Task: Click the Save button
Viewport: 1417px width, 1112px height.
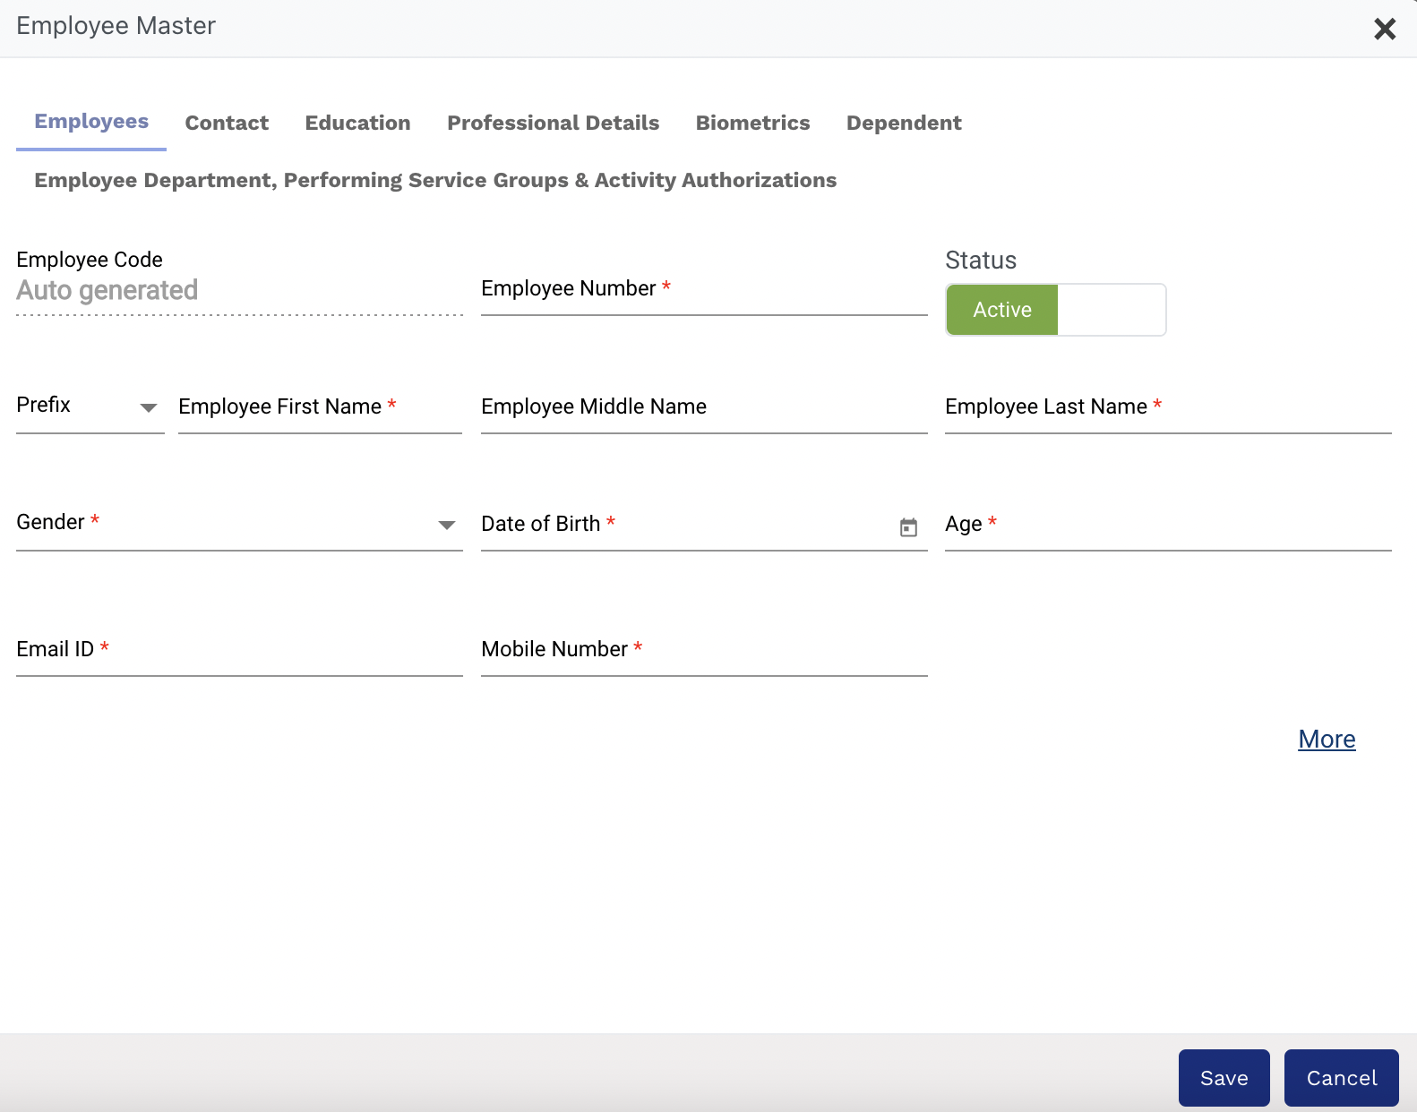Action: click(1224, 1078)
